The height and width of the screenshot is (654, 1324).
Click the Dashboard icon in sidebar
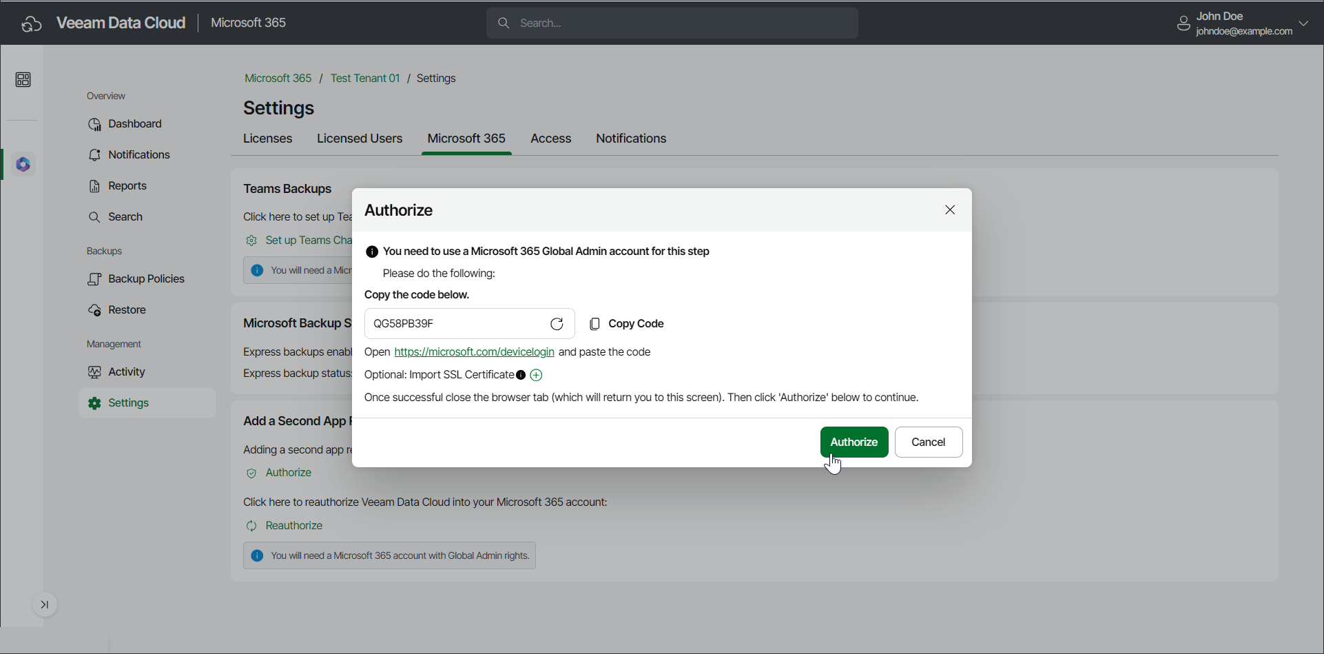tap(94, 124)
